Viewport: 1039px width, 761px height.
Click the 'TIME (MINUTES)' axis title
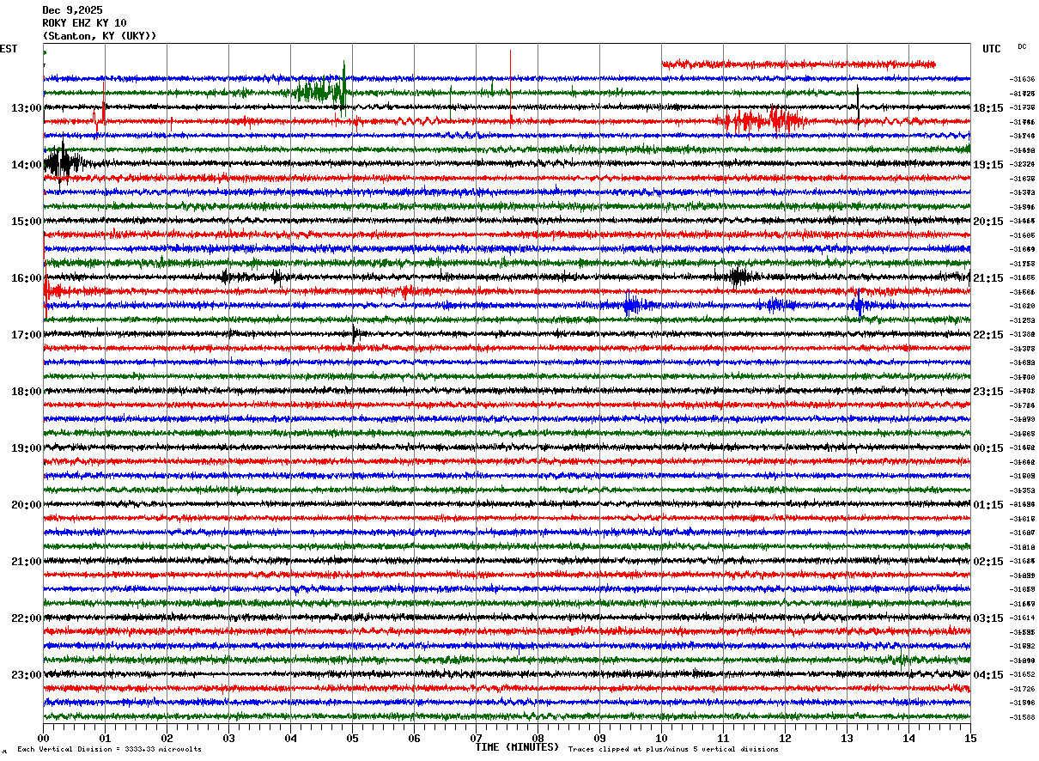pyautogui.click(x=517, y=747)
